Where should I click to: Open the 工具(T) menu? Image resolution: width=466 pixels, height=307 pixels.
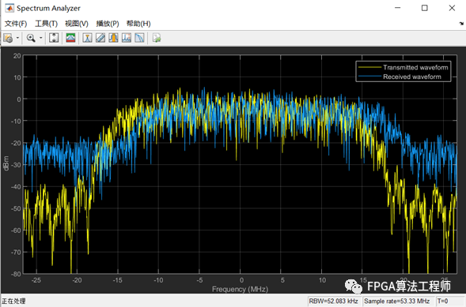point(46,24)
